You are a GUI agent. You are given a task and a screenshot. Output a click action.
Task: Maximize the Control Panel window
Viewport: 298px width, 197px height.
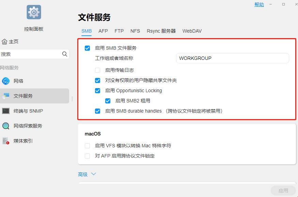[283, 4]
